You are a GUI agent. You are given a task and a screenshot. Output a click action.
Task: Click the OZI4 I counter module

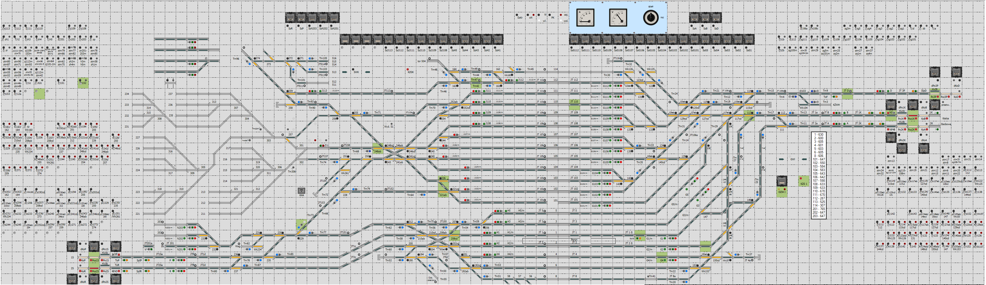(782, 181)
